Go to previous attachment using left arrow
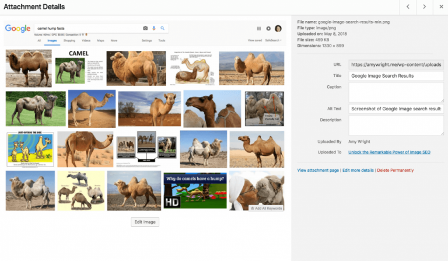448x261 pixels. [408, 7]
